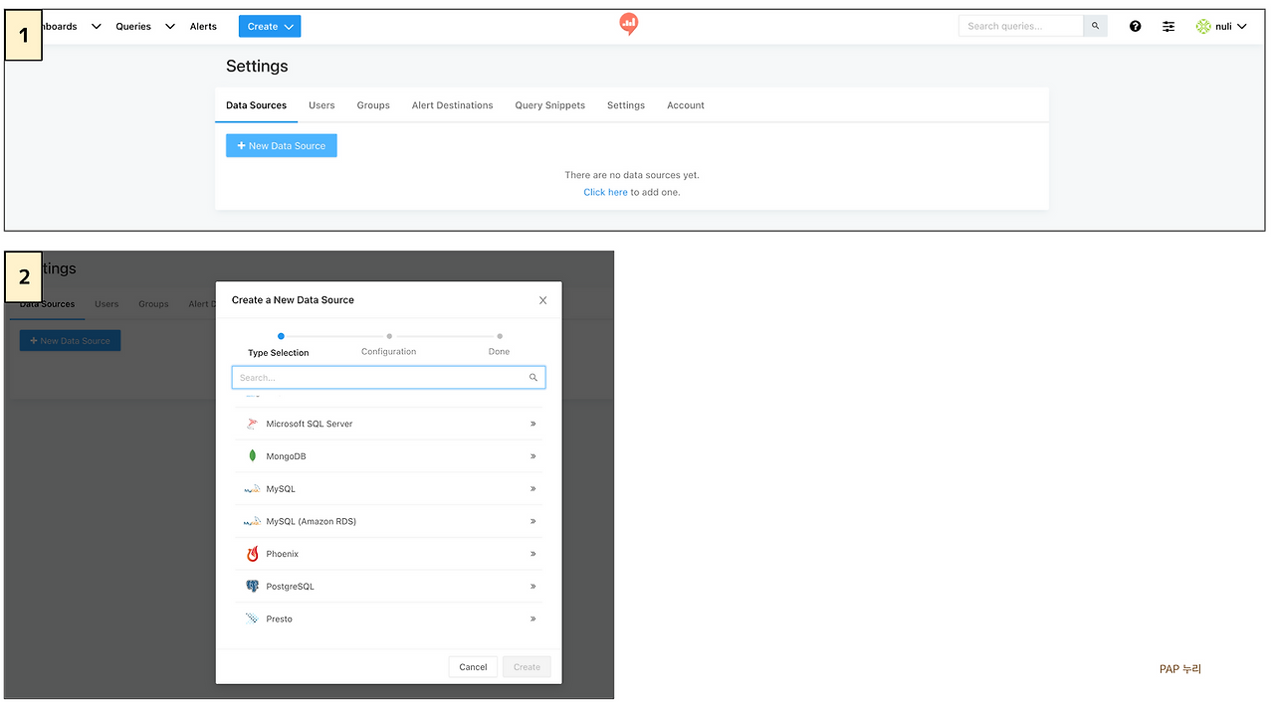1274x702 pixels.
Task: Click chevron arrow on MySQL row
Action: [x=533, y=489]
